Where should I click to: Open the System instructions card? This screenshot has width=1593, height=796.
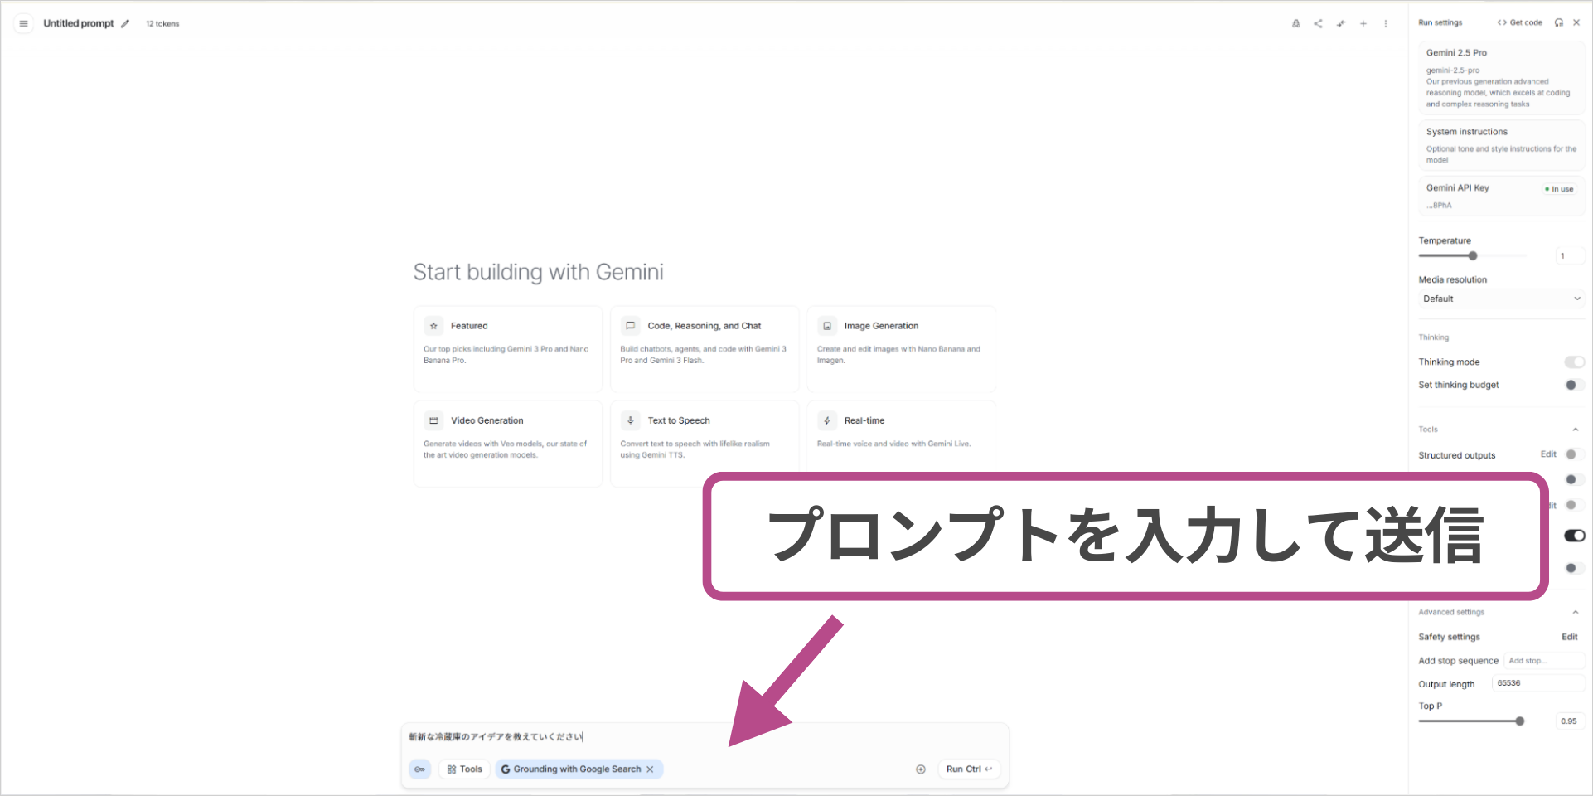(x=1501, y=145)
